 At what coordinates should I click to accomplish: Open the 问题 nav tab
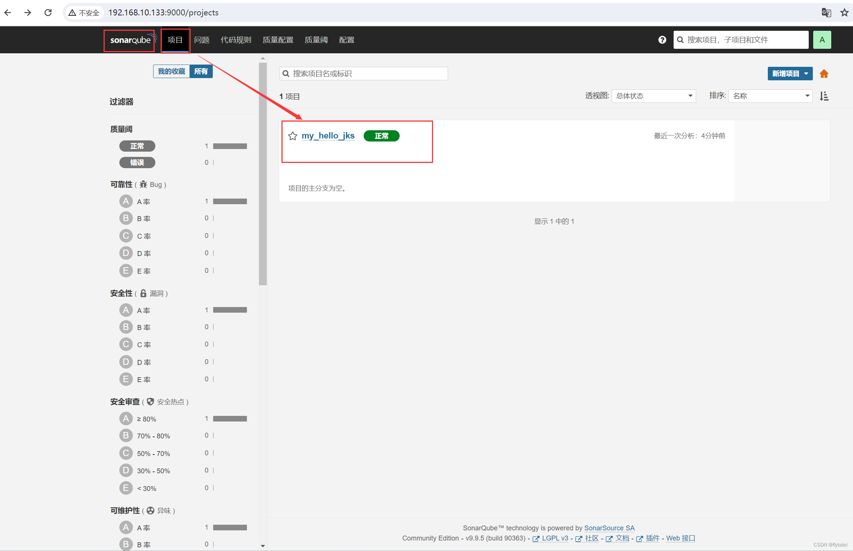(202, 40)
